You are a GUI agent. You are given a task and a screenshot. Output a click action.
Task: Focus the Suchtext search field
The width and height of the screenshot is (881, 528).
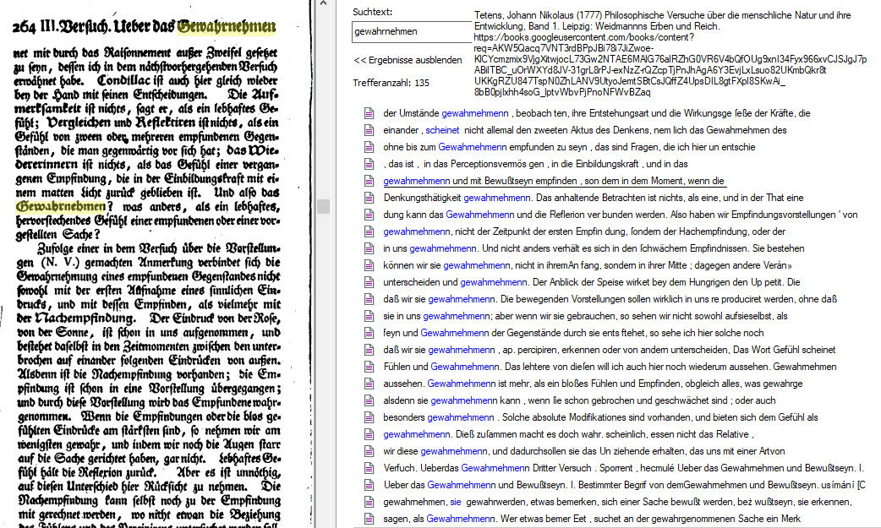point(411,32)
